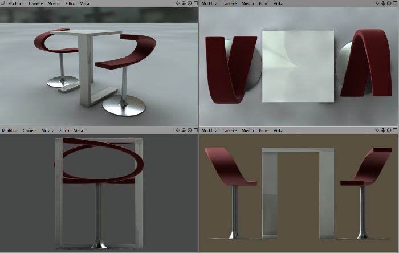Open Mostra menu in the perspective viewport

pyautogui.click(x=54, y=3)
